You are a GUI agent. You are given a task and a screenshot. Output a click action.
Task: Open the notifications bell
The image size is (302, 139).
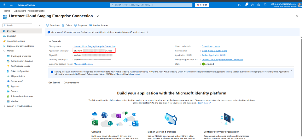[246, 5]
